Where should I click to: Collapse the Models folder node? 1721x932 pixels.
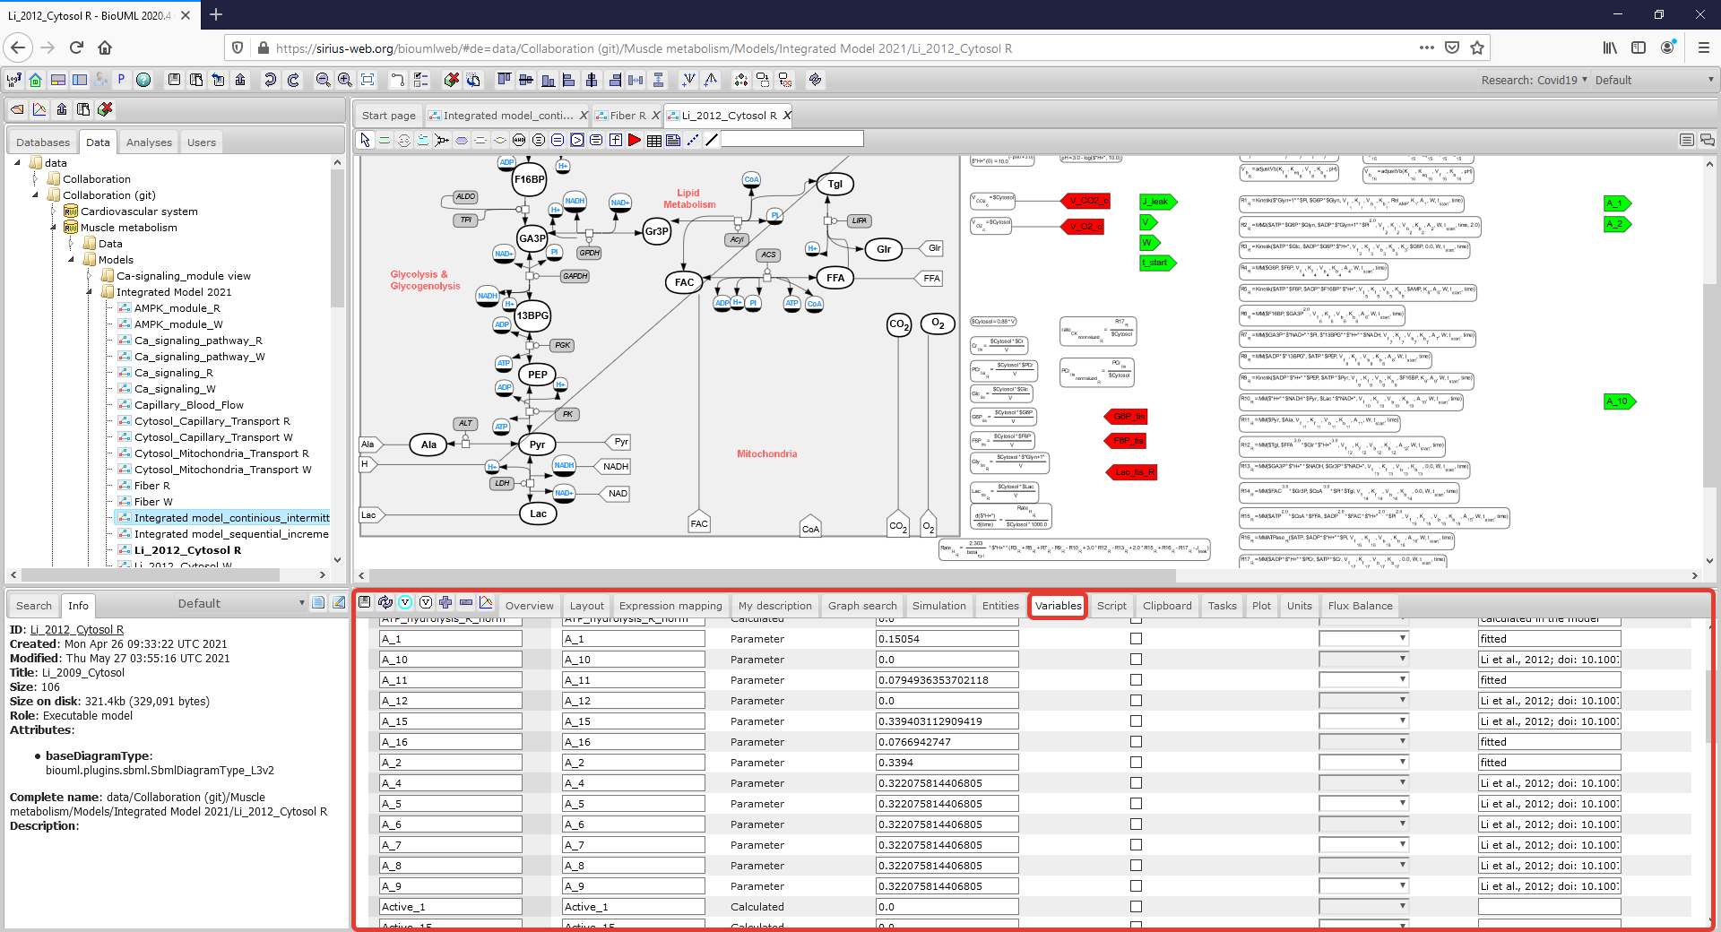point(71,260)
